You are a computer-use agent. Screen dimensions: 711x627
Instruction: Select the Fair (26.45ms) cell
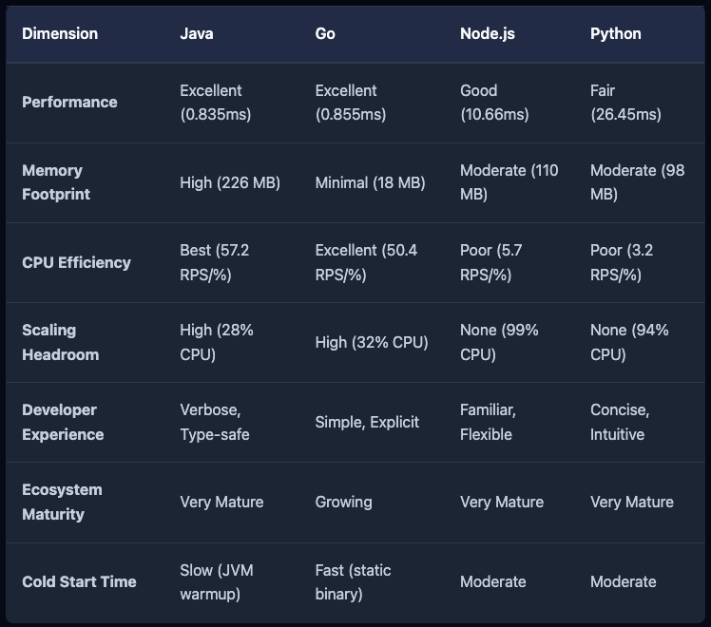tap(625, 103)
